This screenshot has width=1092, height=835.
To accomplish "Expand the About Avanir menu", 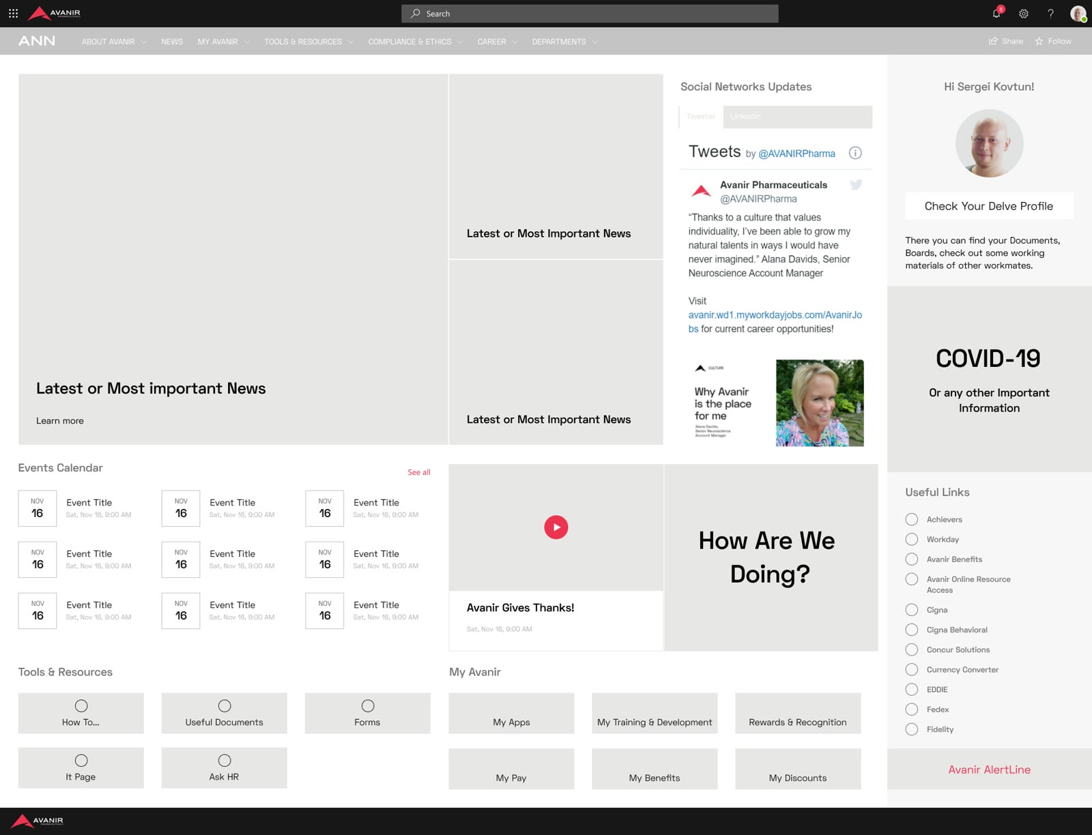I will (114, 42).
